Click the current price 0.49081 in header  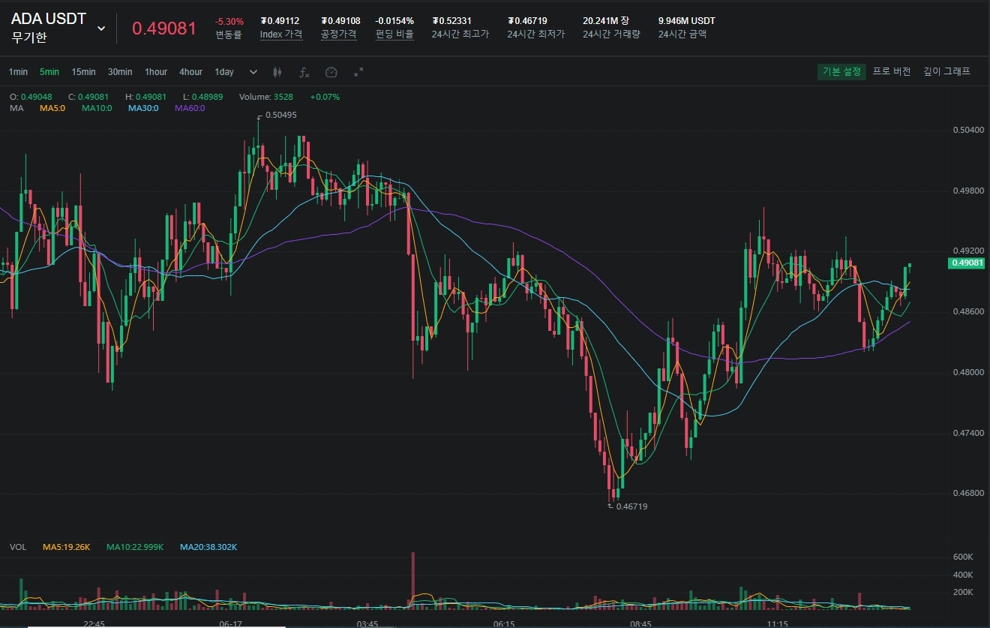164,29
